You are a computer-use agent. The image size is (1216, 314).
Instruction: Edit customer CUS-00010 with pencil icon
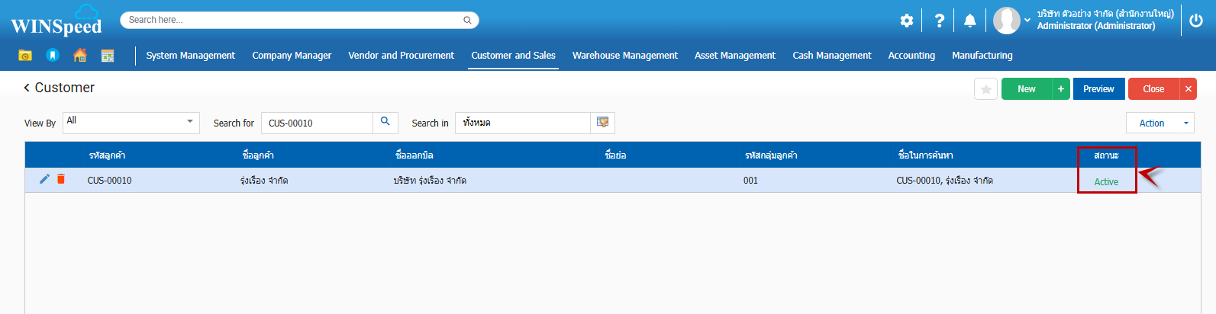point(44,179)
